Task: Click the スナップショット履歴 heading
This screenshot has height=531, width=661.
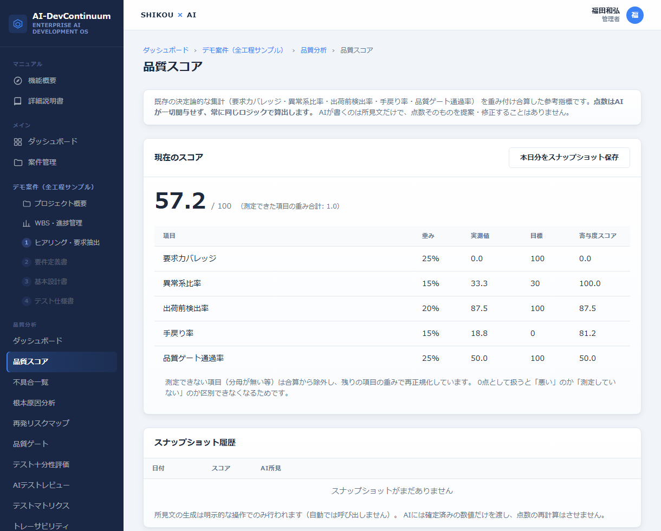Action: tap(195, 443)
